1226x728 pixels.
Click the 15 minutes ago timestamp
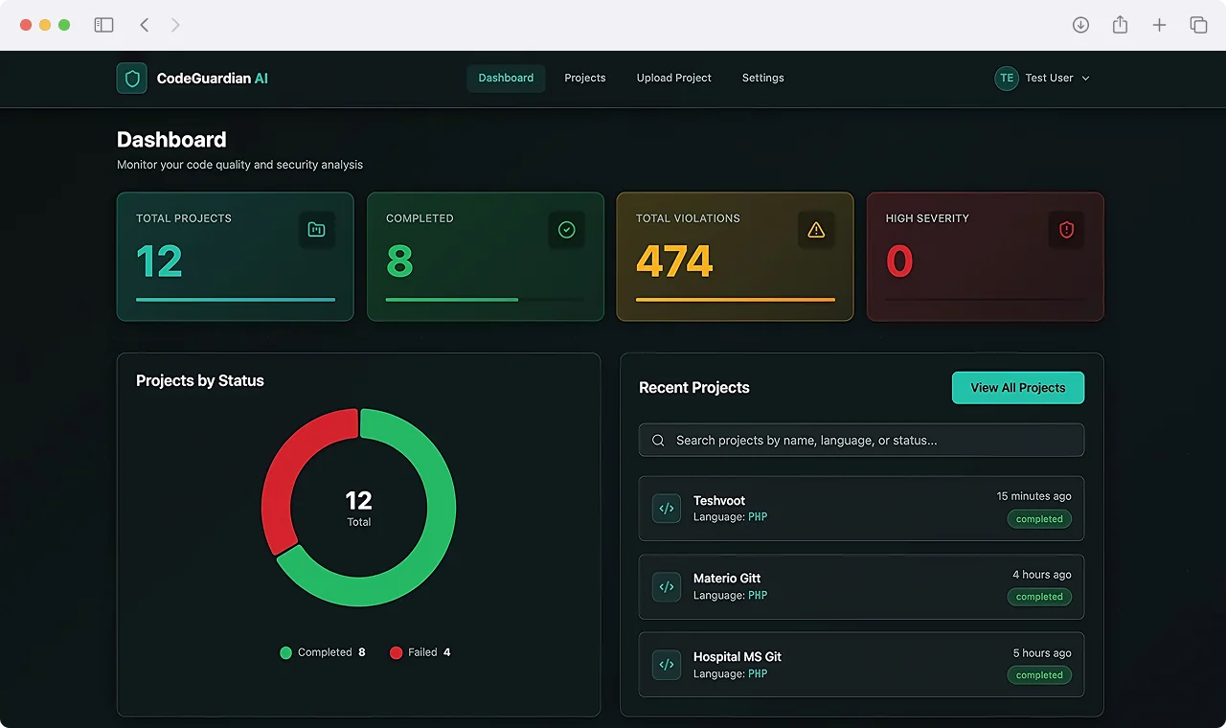tap(1034, 496)
